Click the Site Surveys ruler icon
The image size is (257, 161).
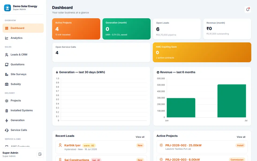(6, 74)
